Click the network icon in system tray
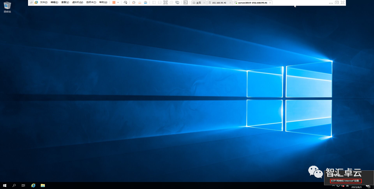This screenshot has height=189, width=374. coord(338,186)
